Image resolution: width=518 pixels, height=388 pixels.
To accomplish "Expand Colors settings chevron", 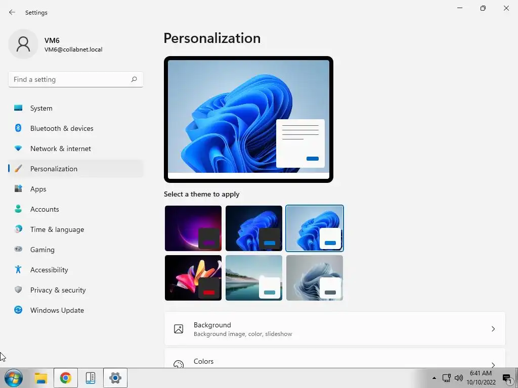I will click(x=493, y=365).
